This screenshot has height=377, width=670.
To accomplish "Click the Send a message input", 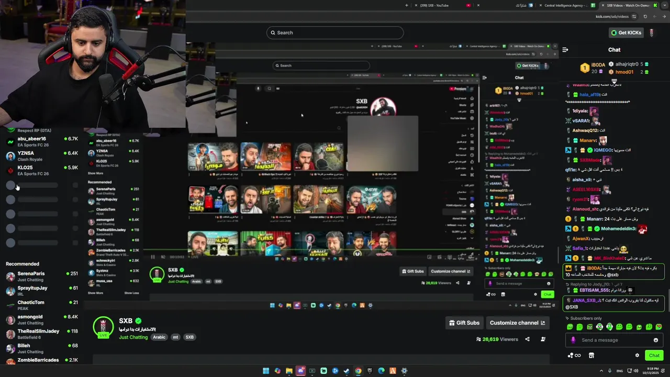I will tap(613, 340).
